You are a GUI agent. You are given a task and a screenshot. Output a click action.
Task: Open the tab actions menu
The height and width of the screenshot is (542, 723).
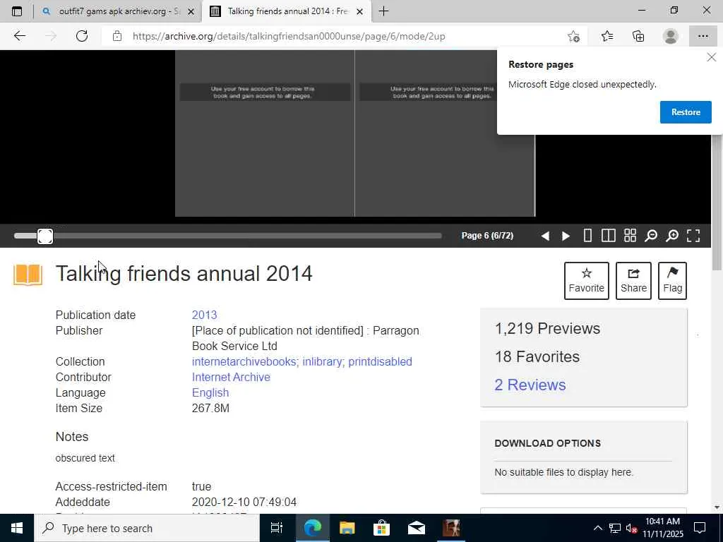point(17,11)
